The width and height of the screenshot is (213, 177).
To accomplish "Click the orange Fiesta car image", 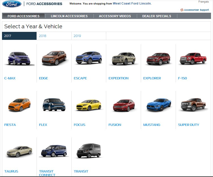I will click(19, 104).
